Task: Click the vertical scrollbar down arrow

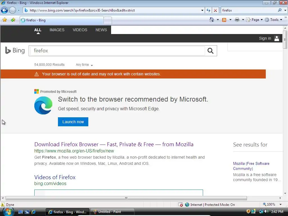Action: pyautogui.click(x=285, y=193)
